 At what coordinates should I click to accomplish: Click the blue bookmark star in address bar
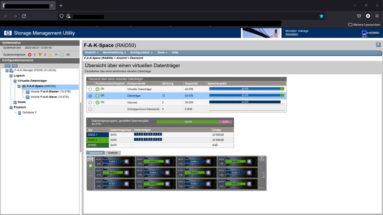[321, 16]
